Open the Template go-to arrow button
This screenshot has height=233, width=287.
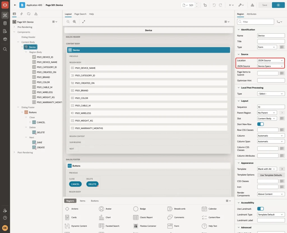click(x=282, y=169)
